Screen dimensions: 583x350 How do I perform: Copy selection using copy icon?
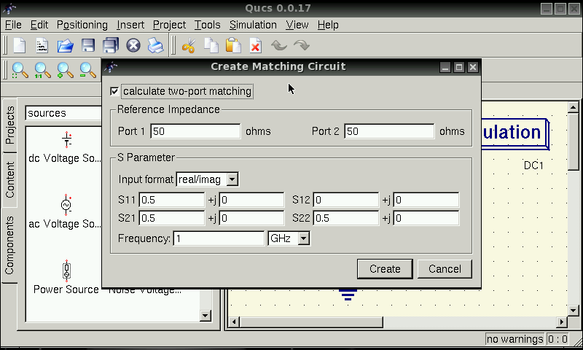[x=211, y=46]
